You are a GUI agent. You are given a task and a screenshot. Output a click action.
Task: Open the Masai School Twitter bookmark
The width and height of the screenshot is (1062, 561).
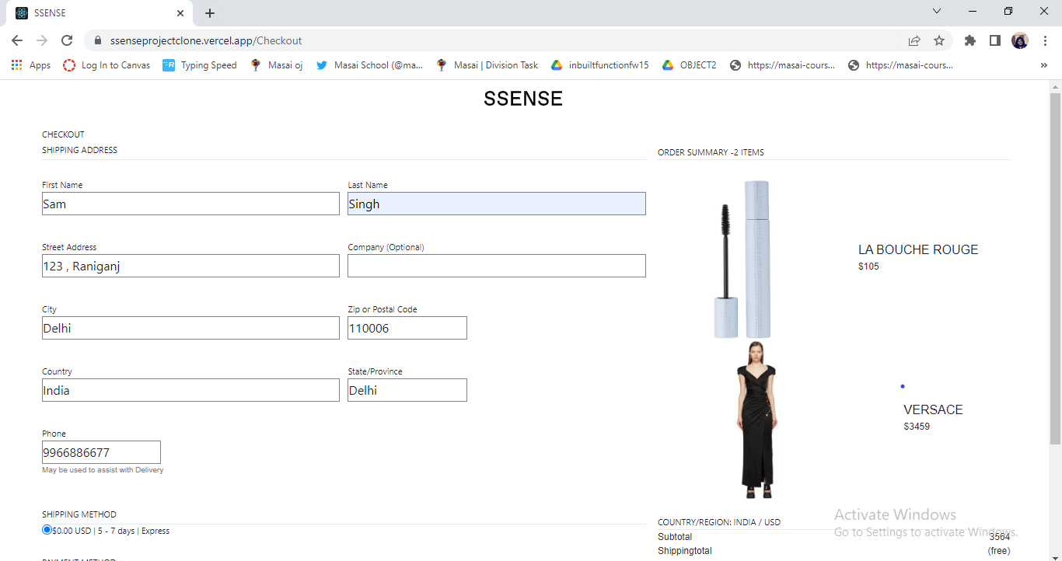click(369, 65)
